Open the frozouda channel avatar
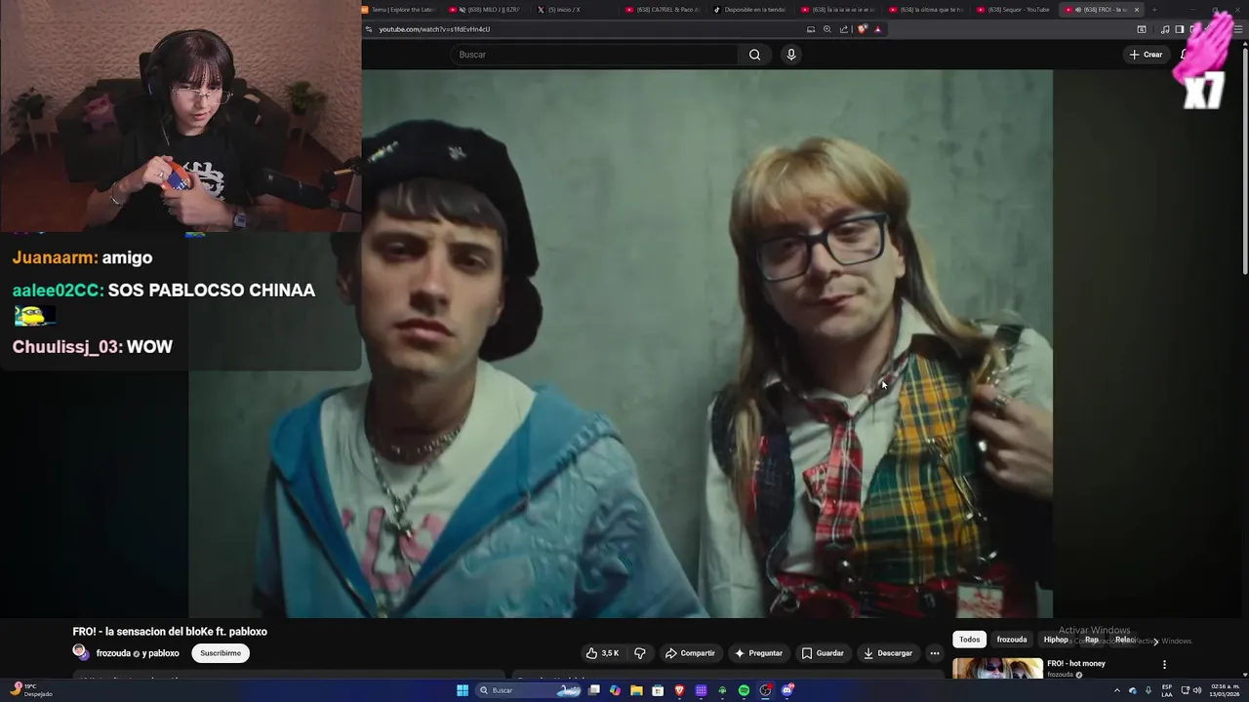This screenshot has height=702, width=1249. coord(80,652)
